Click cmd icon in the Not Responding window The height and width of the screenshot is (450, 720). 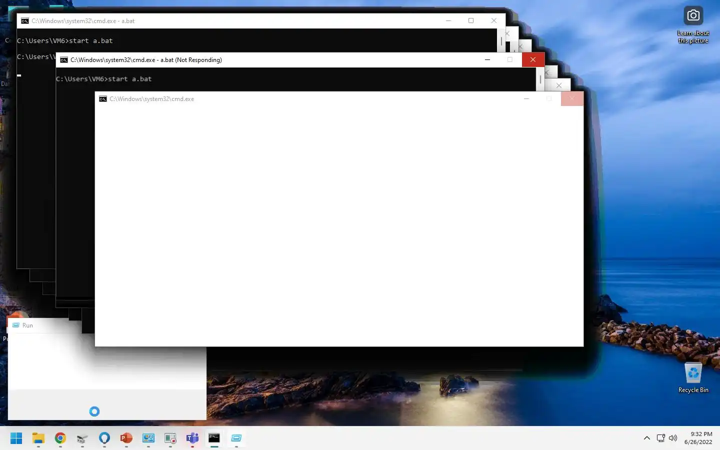[64, 60]
